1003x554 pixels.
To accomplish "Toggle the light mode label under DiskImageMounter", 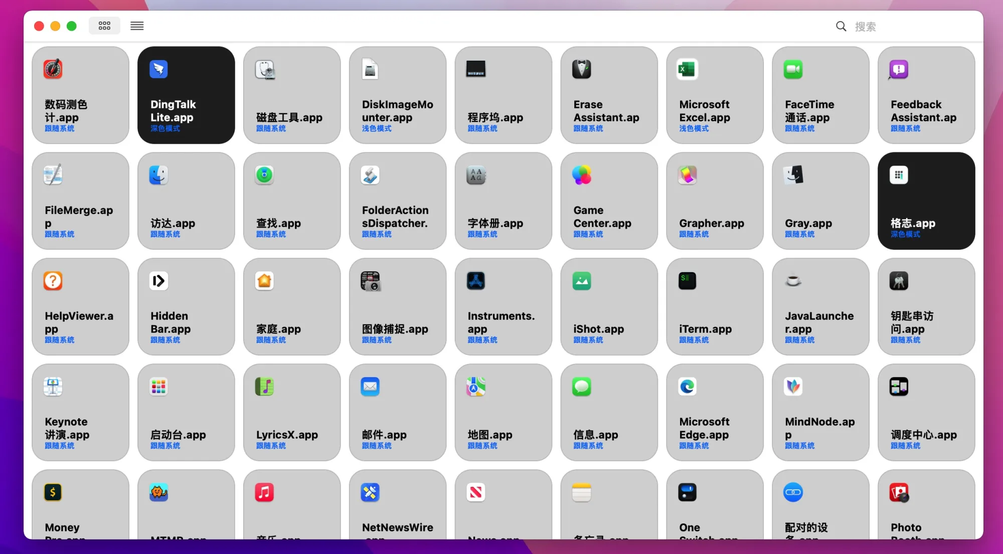I will pos(377,128).
